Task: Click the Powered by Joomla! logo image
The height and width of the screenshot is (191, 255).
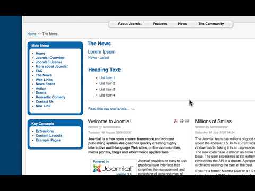Action: pos(113,167)
